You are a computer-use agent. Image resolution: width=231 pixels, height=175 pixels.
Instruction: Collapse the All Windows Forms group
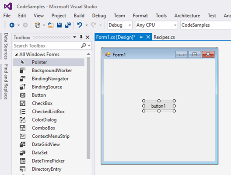[x=16, y=55]
